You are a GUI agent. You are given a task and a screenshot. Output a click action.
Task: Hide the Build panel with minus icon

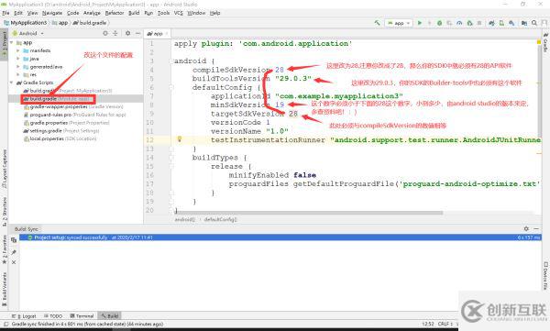point(536,229)
